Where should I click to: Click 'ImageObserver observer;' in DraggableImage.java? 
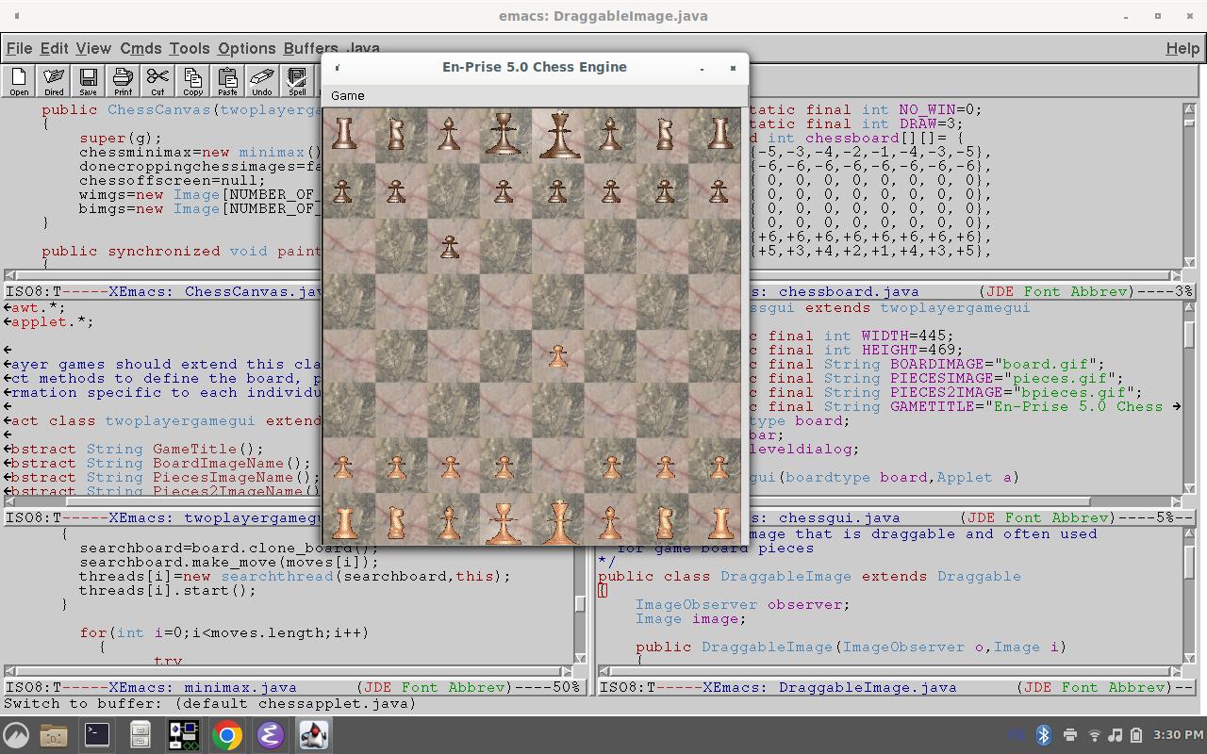pos(742,604)
